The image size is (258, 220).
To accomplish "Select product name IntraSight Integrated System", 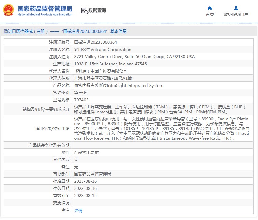I will point(118,86).
